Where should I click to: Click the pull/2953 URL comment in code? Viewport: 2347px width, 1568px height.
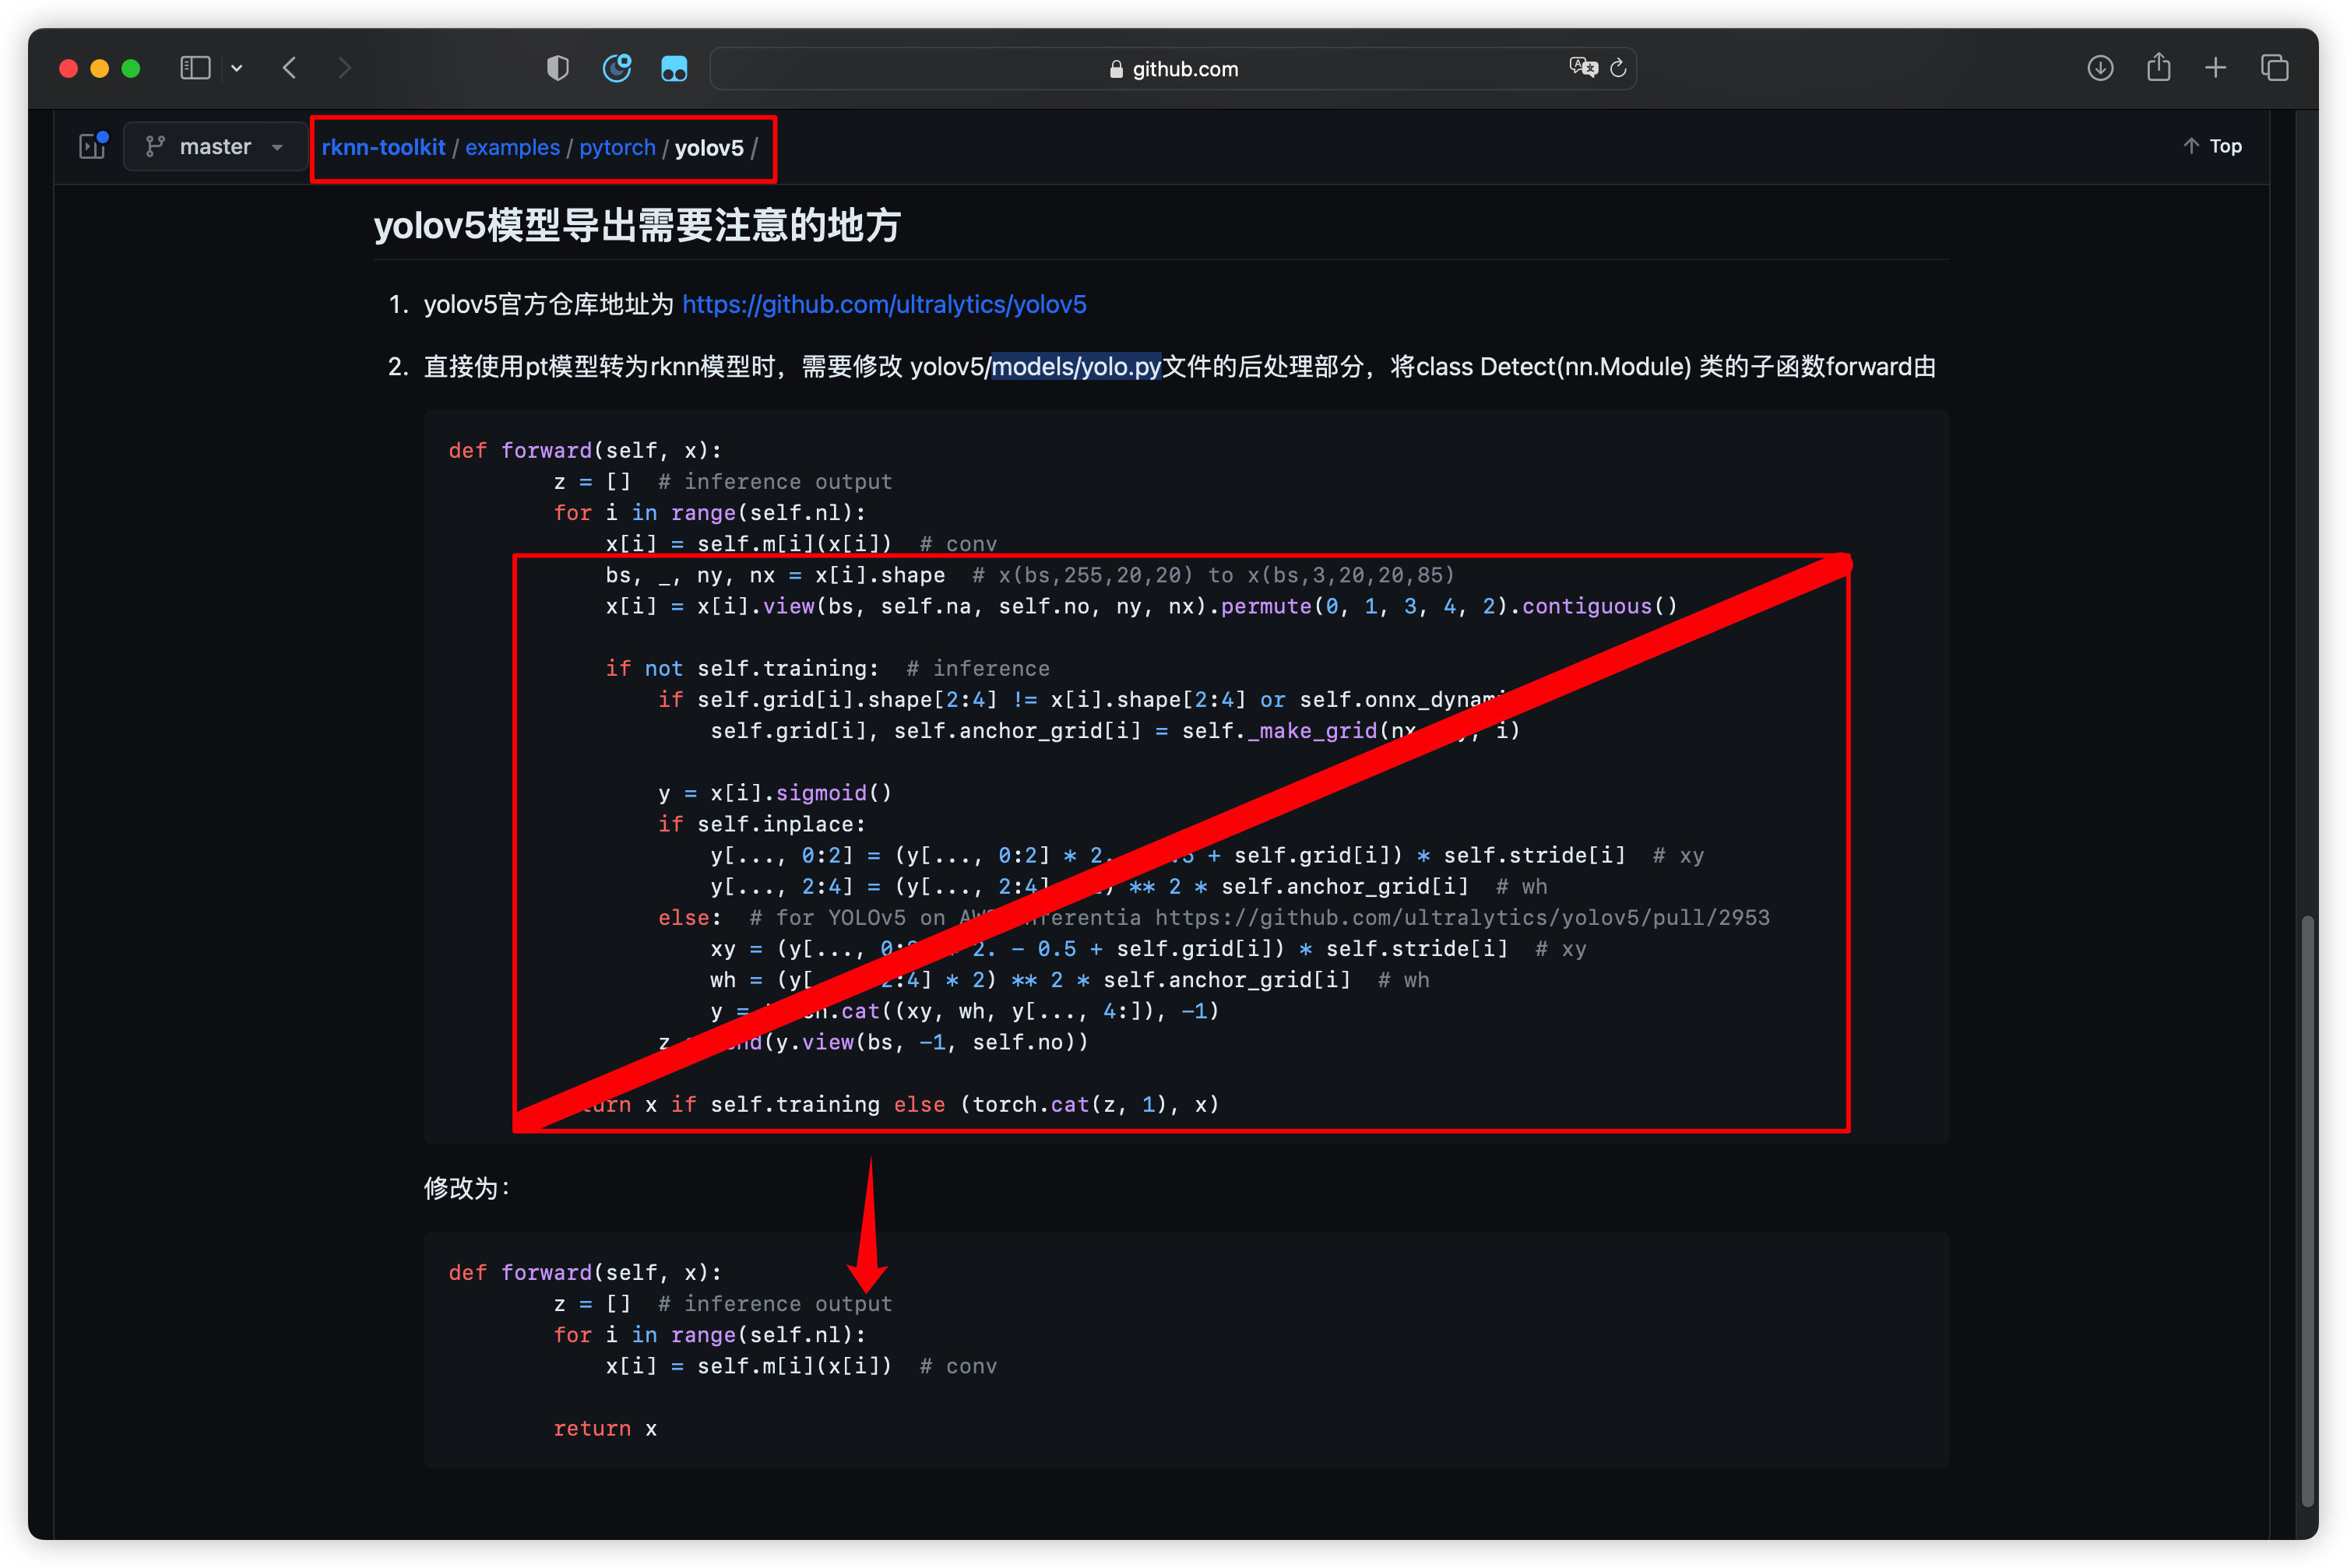click(1462, 917)
